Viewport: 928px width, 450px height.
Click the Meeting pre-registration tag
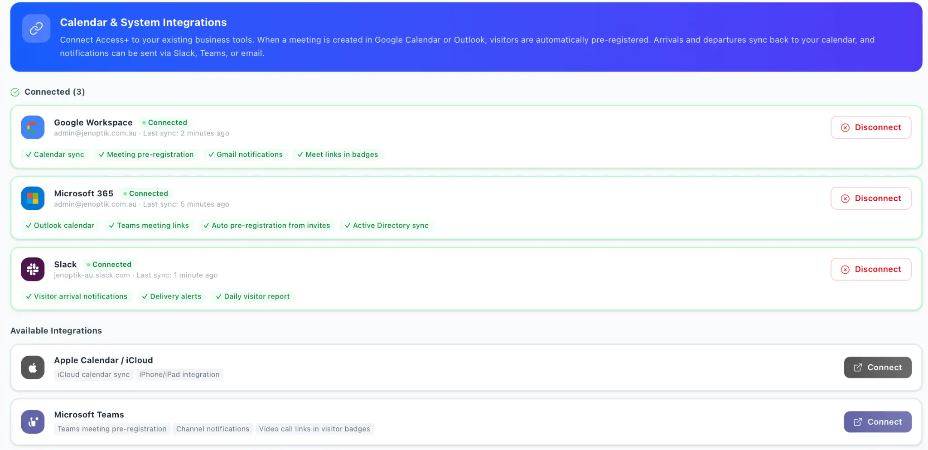146,155
